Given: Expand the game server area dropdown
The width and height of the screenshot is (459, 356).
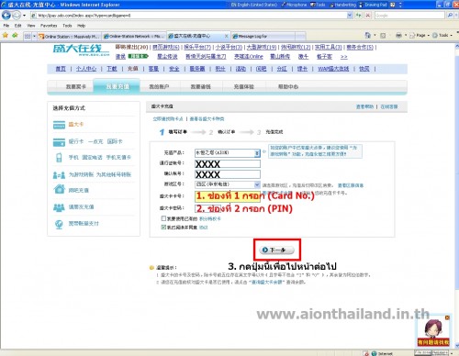Looking at the screenshot, I should click(257, 184).
